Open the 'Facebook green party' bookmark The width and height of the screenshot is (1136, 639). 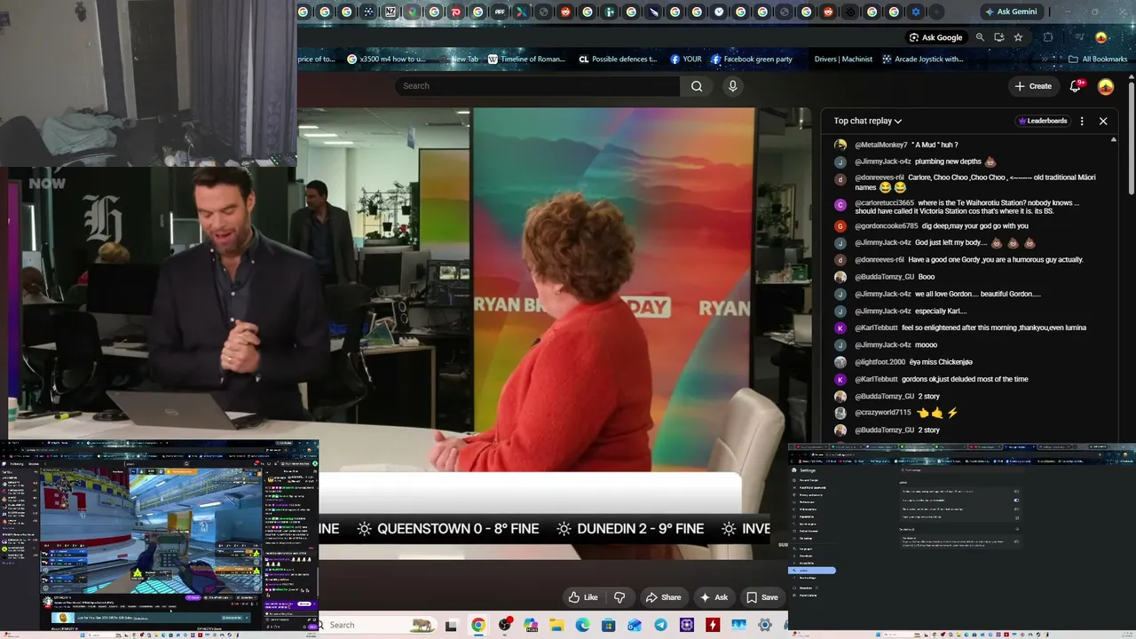(751, 59)
